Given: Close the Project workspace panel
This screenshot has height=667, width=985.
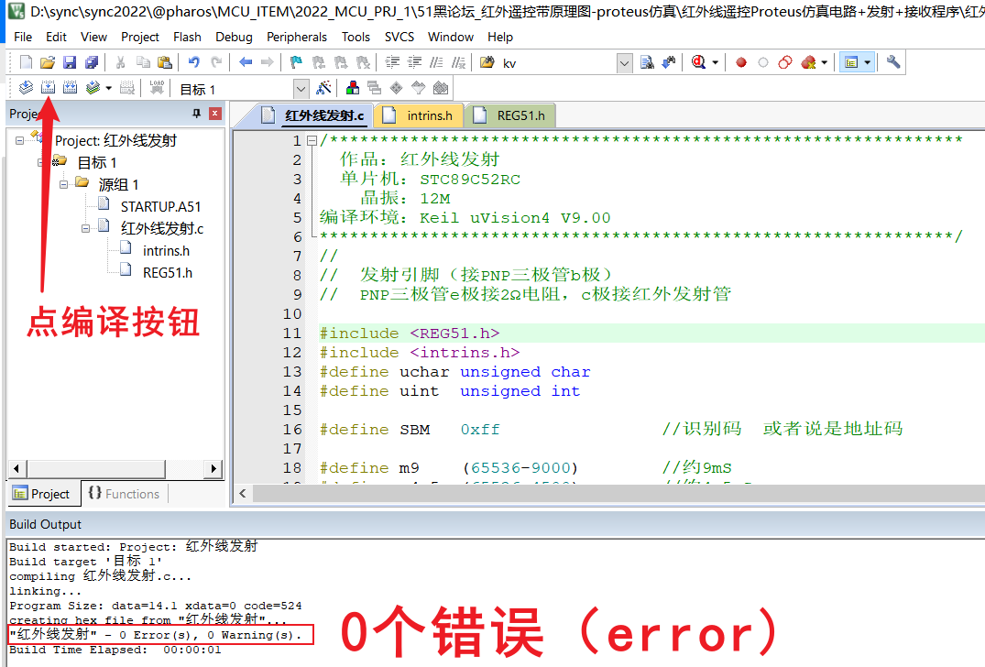Looking at the screenshot, I should click(x=213, y=114).
